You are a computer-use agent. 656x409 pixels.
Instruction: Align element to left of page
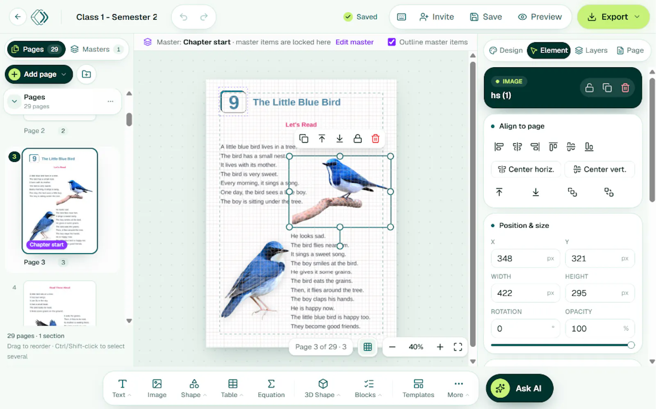pyautogui.click(x=499, y=147)
